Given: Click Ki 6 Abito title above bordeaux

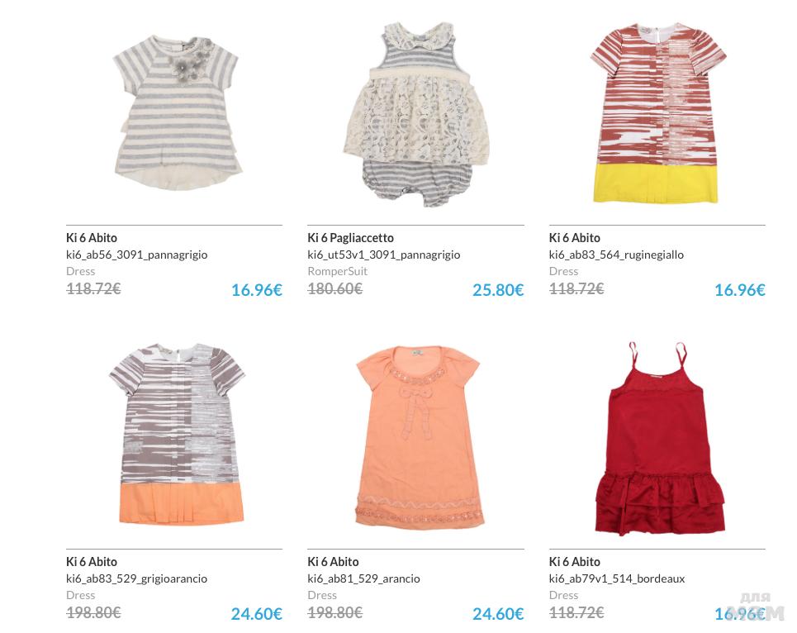Looking at the screenshot, I should point(574,562).
